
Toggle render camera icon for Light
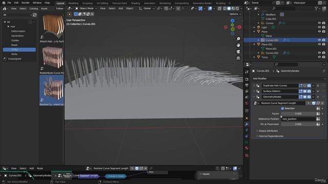click(324, 27)
